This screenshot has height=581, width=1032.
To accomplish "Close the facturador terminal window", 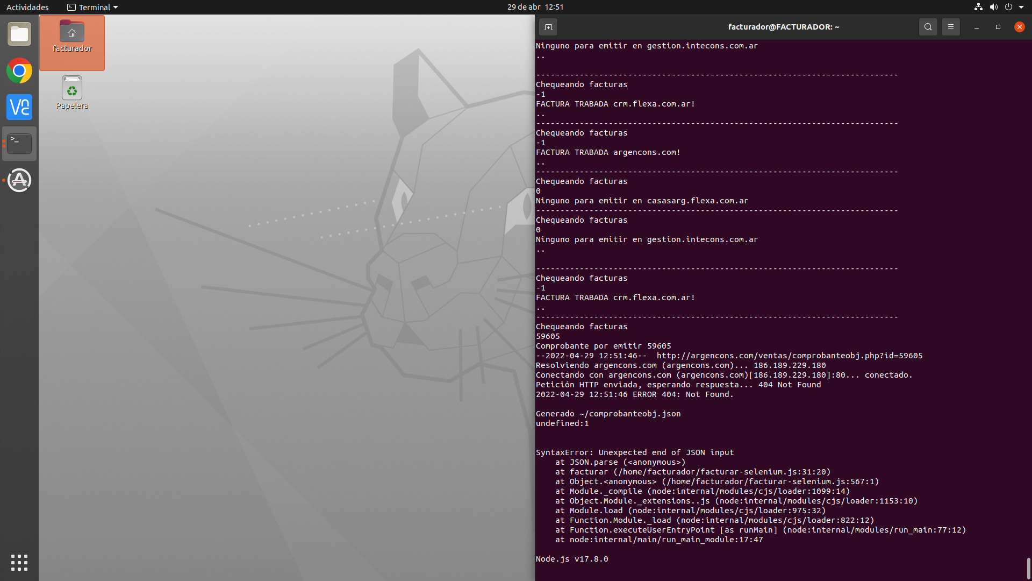I will (x=1019, y=27).
